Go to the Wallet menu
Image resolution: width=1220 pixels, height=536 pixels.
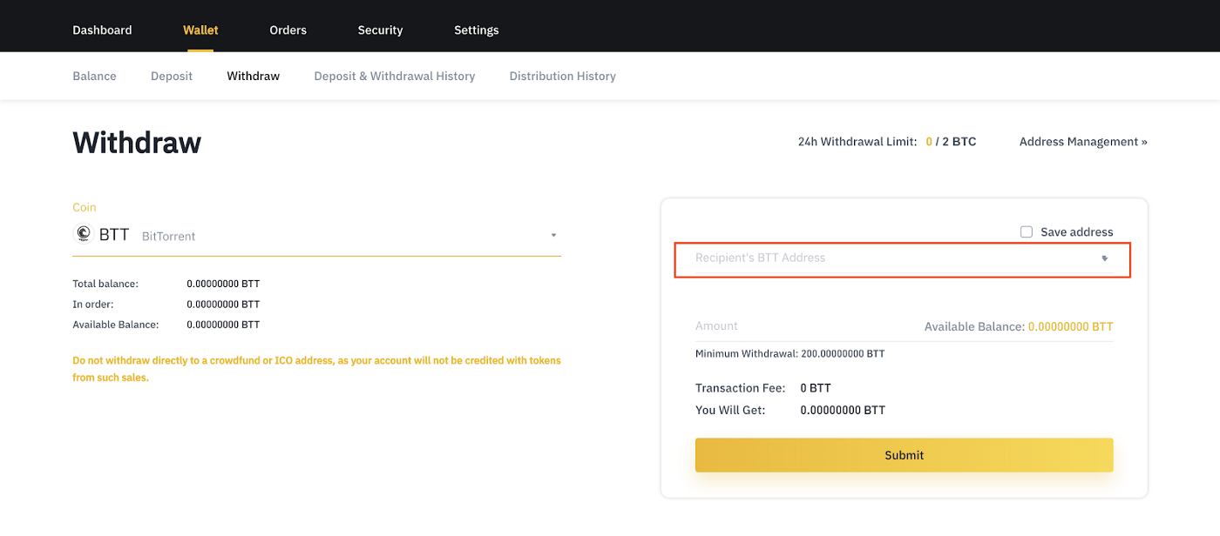[200, 30]
